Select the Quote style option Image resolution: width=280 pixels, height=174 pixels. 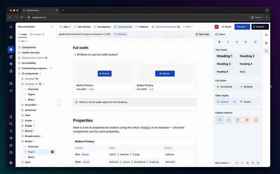tap(249, 102)
